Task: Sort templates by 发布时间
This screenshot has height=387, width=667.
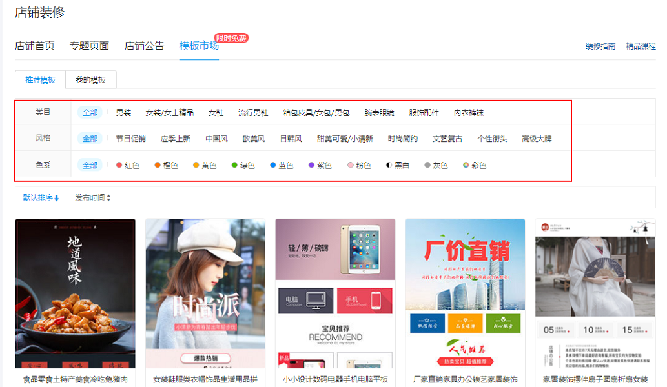Action: pos(93,197)
